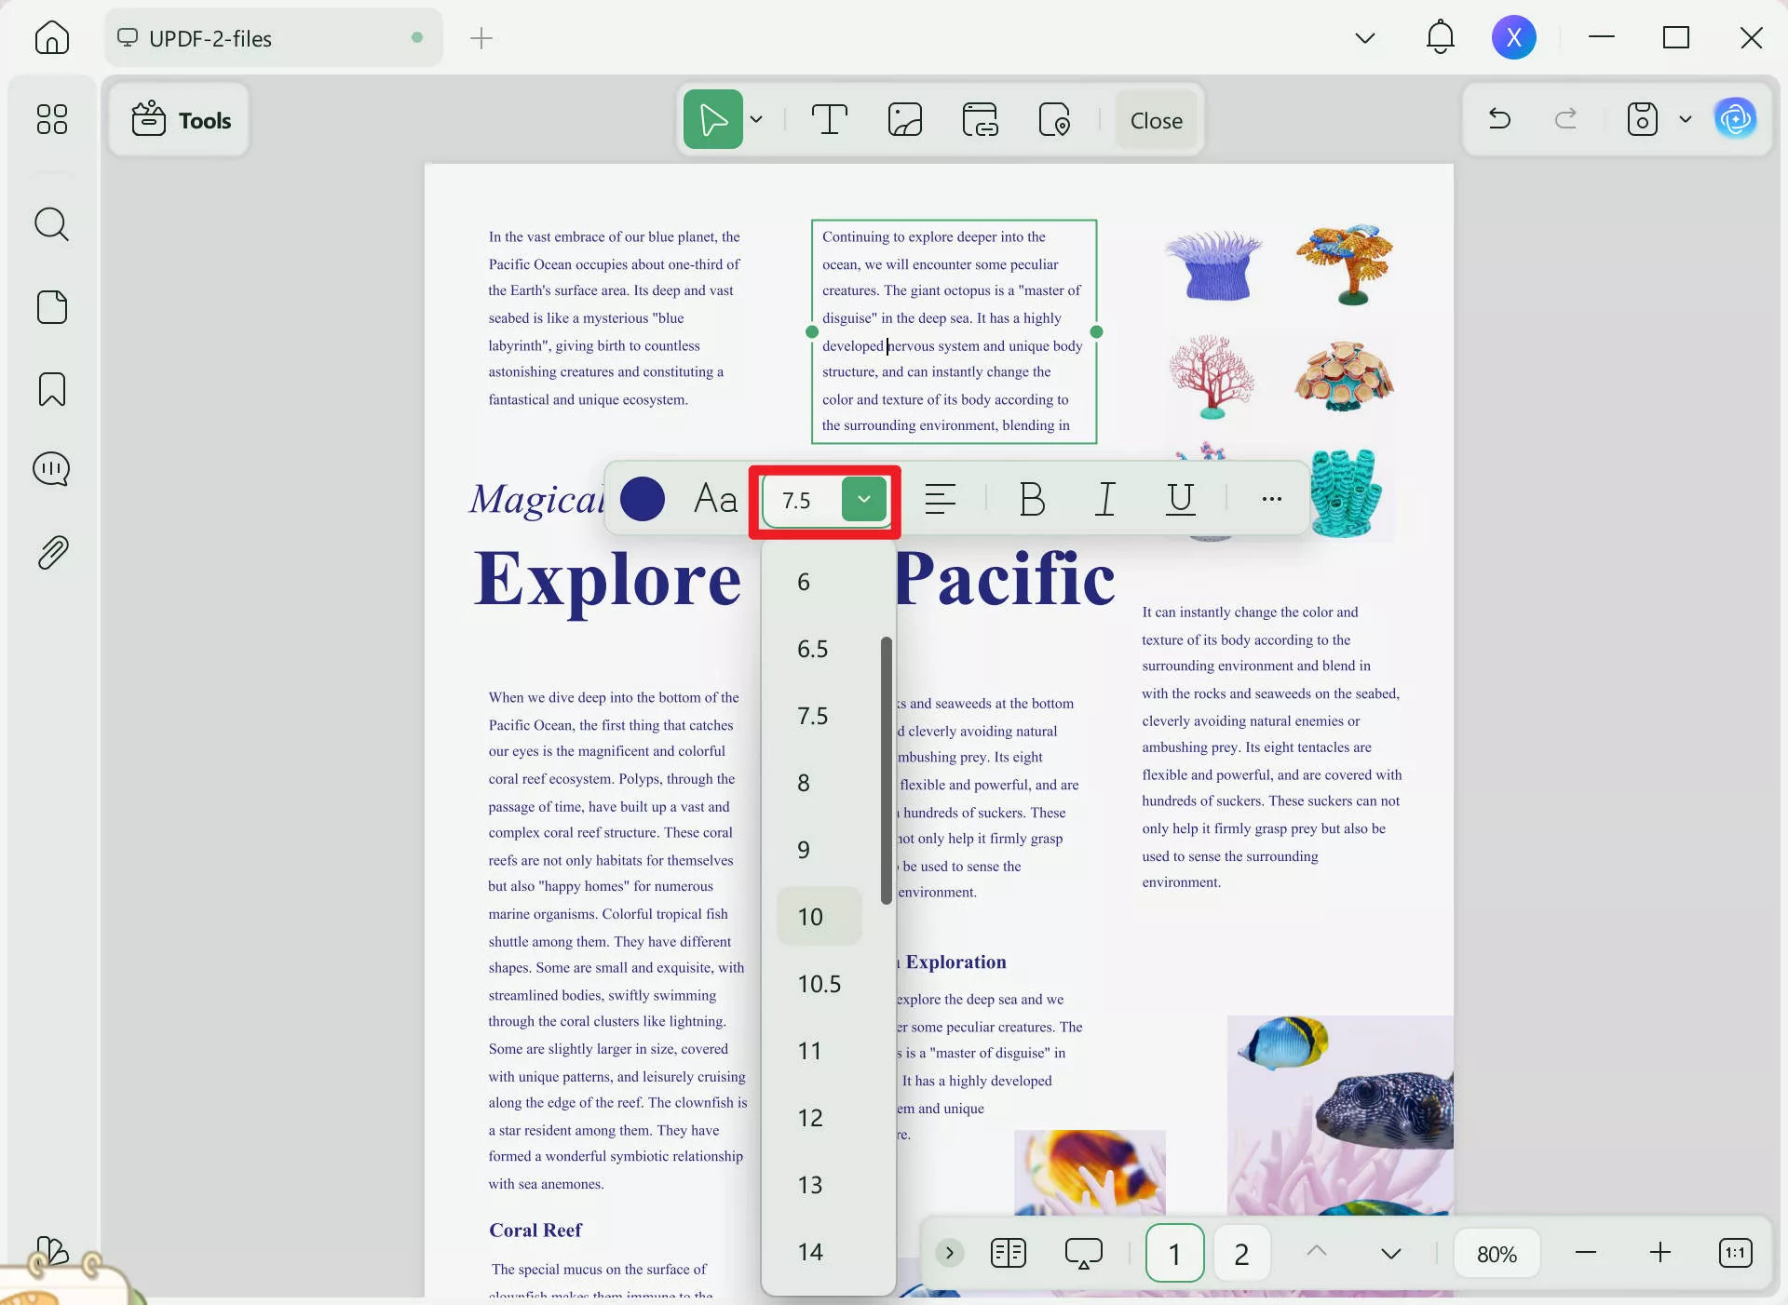Click the Close edit mode button

(x=1156, y=120)
